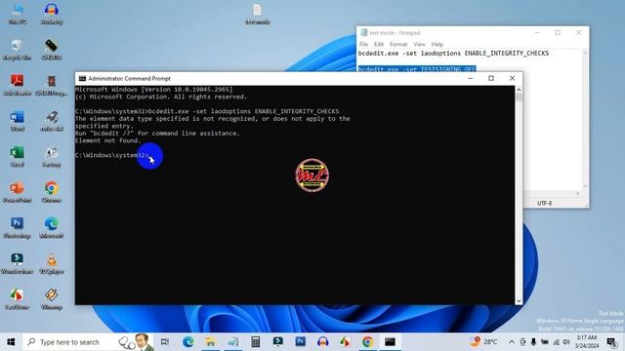The height and width of the screenshot is (351, 625).
Task: Switch to Command Prompt on the taskbar
Action: pos(390,342)
